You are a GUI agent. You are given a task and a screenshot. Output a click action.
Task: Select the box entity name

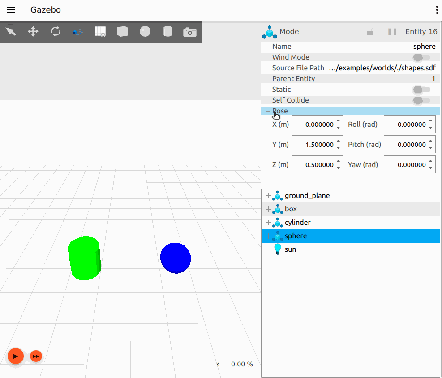[x=291, y=209]
